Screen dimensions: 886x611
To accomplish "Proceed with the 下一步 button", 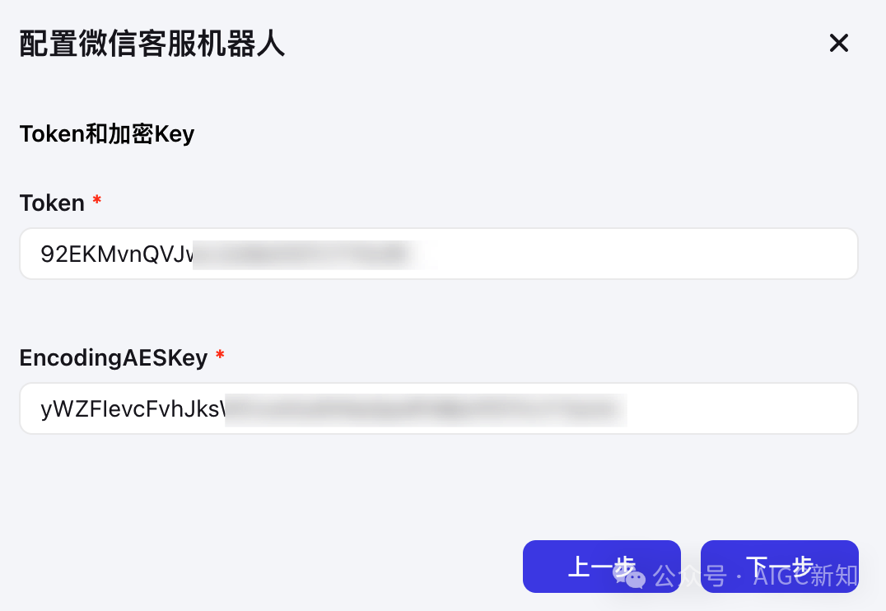I will pyautogui.click(x=779, y=567).
